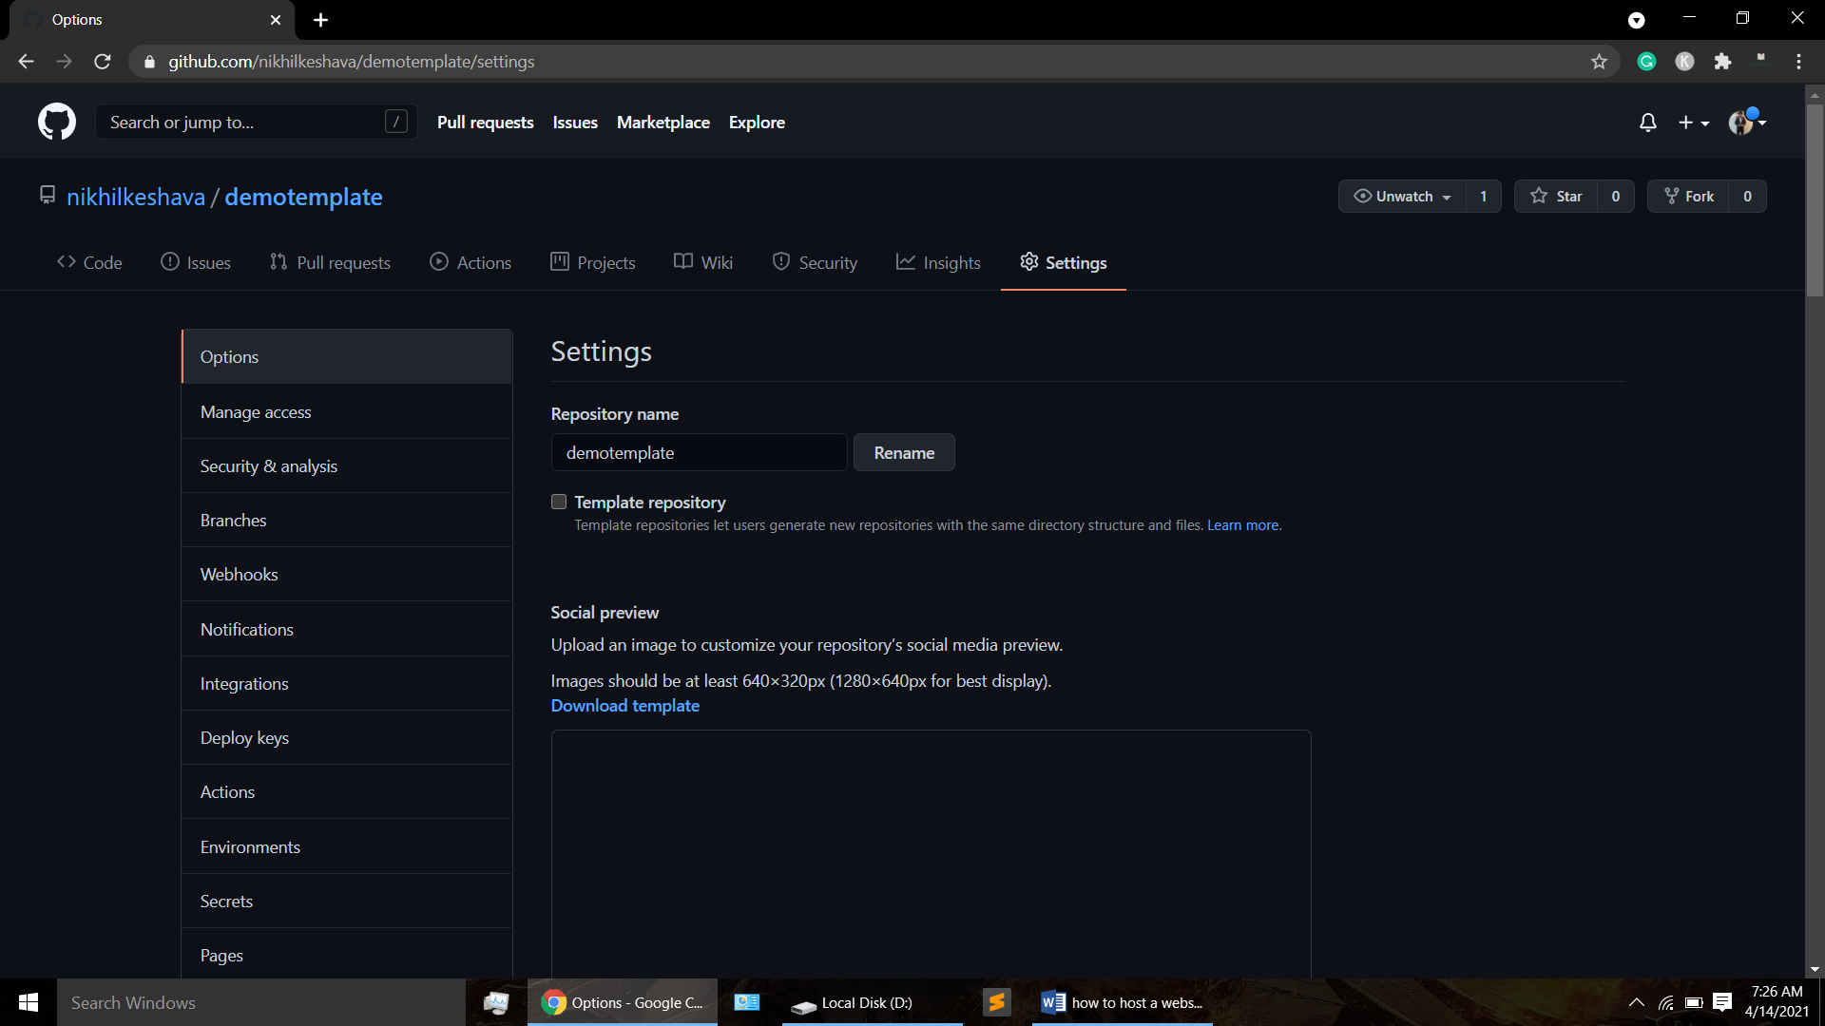This screenshot has width=1825, height=1026.
Task: Click the Download template link
Action: point(624,706)
